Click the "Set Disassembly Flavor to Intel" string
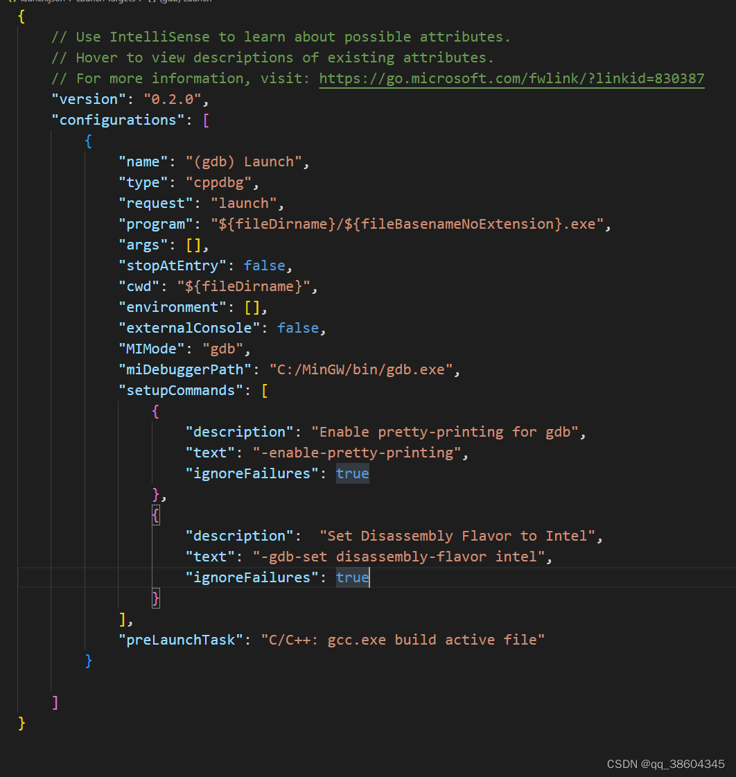The height and width of the screenshot is (777, 736). click(x=457, y=536)
